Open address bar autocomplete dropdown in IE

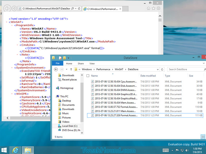(x=76, y=8)
